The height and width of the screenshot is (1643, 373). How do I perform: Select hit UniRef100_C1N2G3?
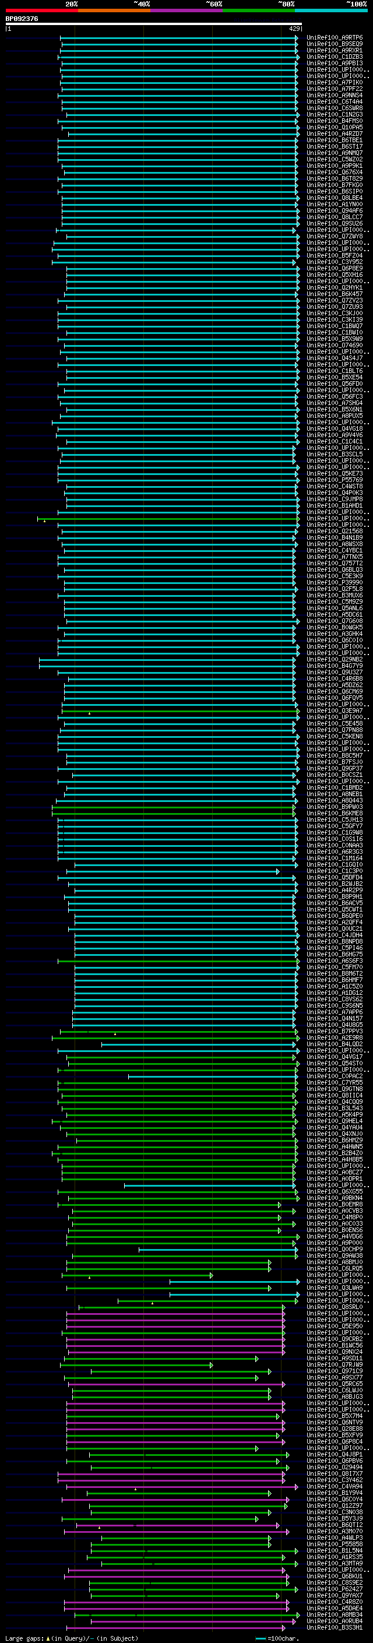(334, 115)
